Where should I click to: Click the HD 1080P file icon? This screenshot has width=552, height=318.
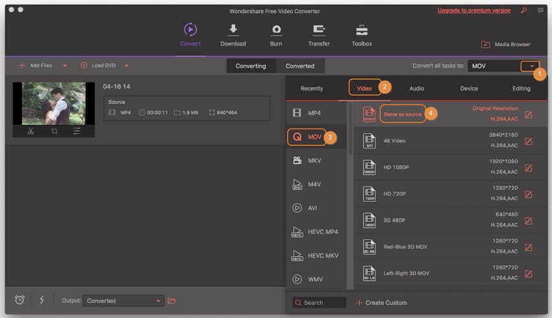[x=369, y=167]
